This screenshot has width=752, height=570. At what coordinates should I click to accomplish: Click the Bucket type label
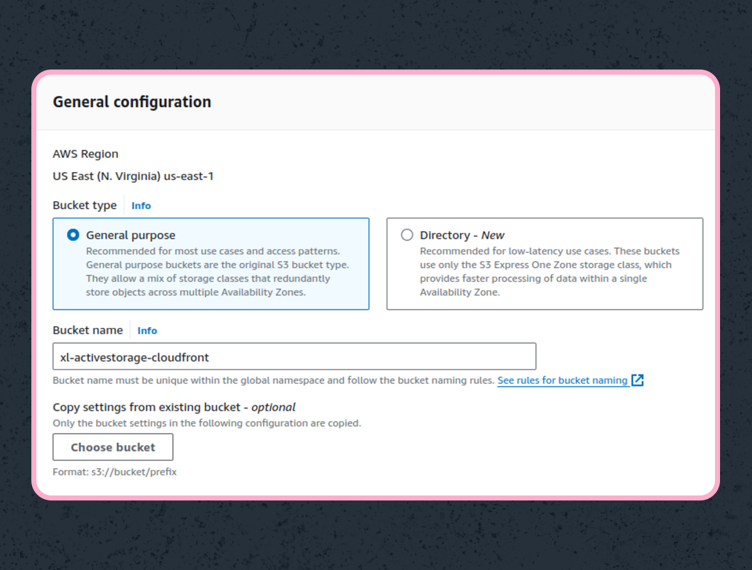pos(85,205)
